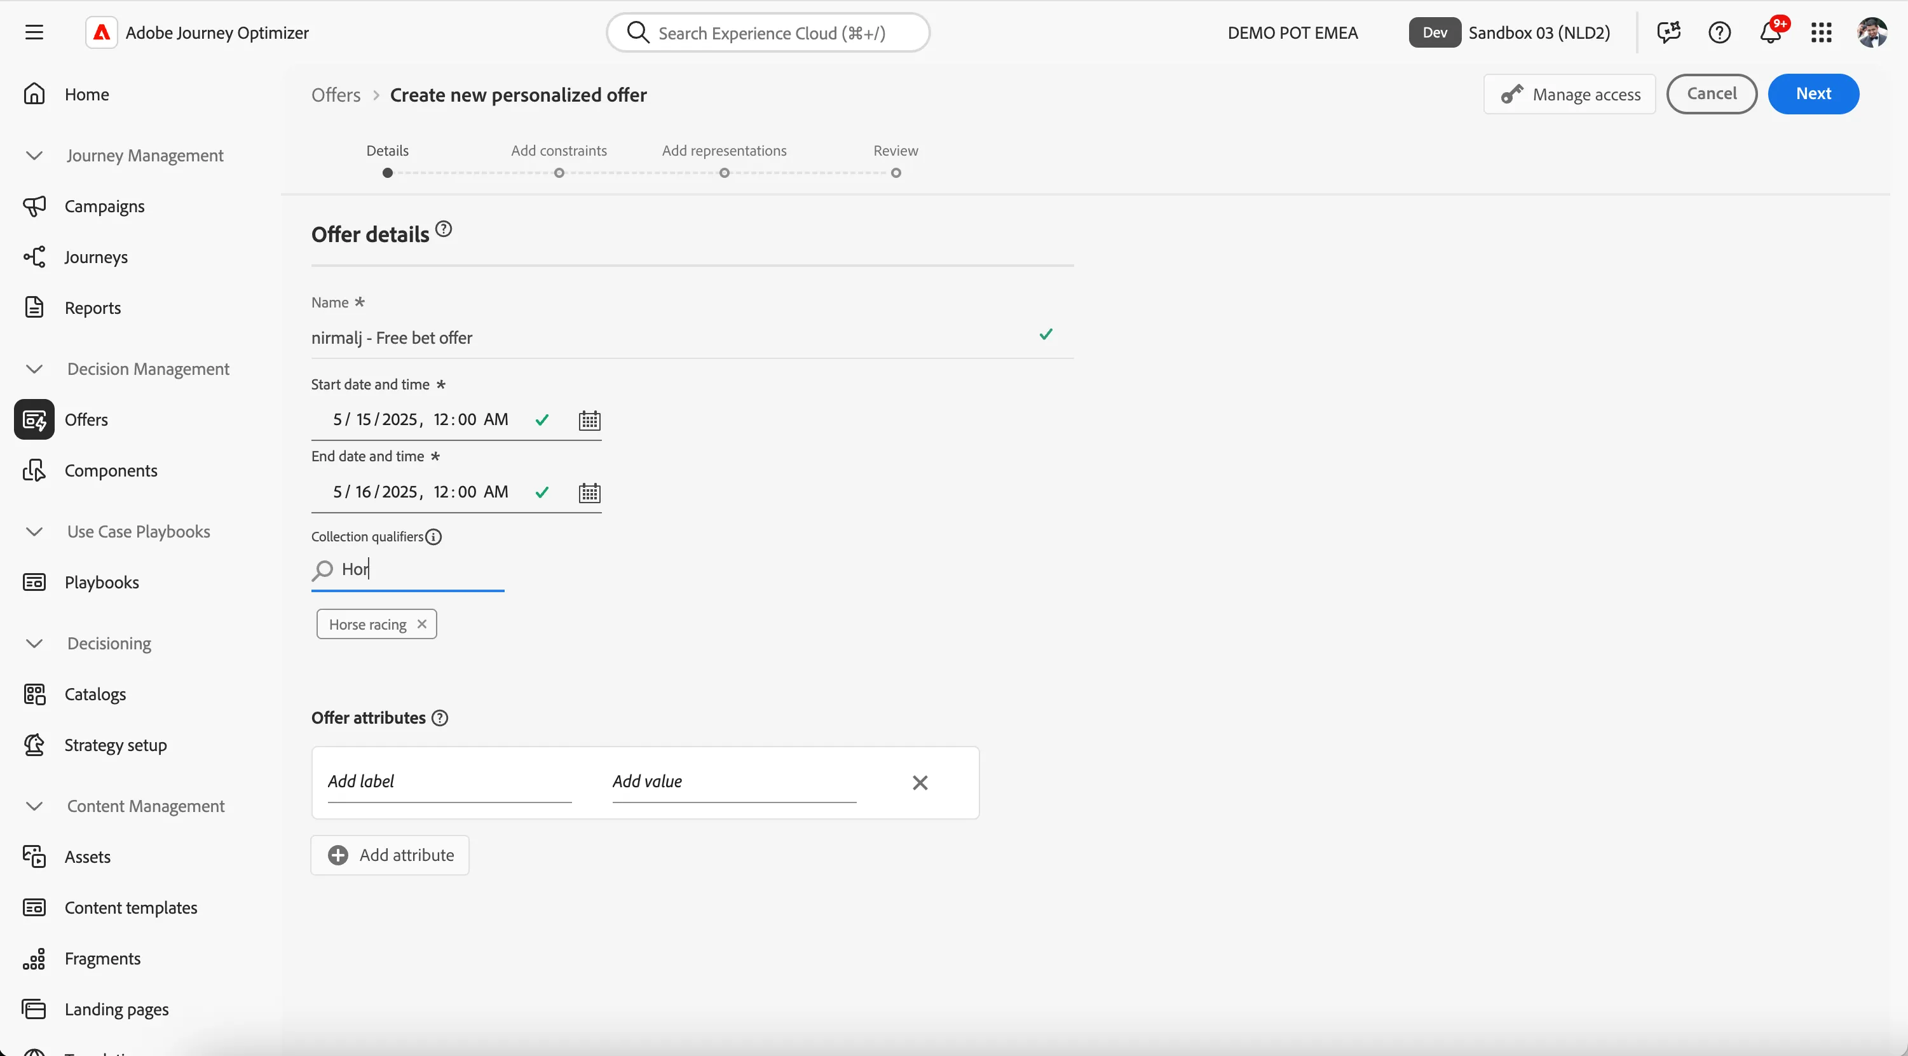Screen dimensions: 1908x1056
Task: Open the end date calendar picker
Action: tap(590, 492)
